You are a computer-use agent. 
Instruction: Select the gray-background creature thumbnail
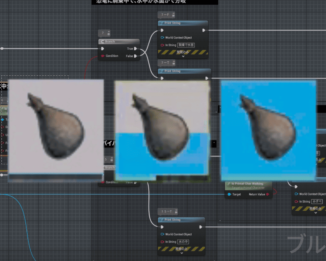56,130
